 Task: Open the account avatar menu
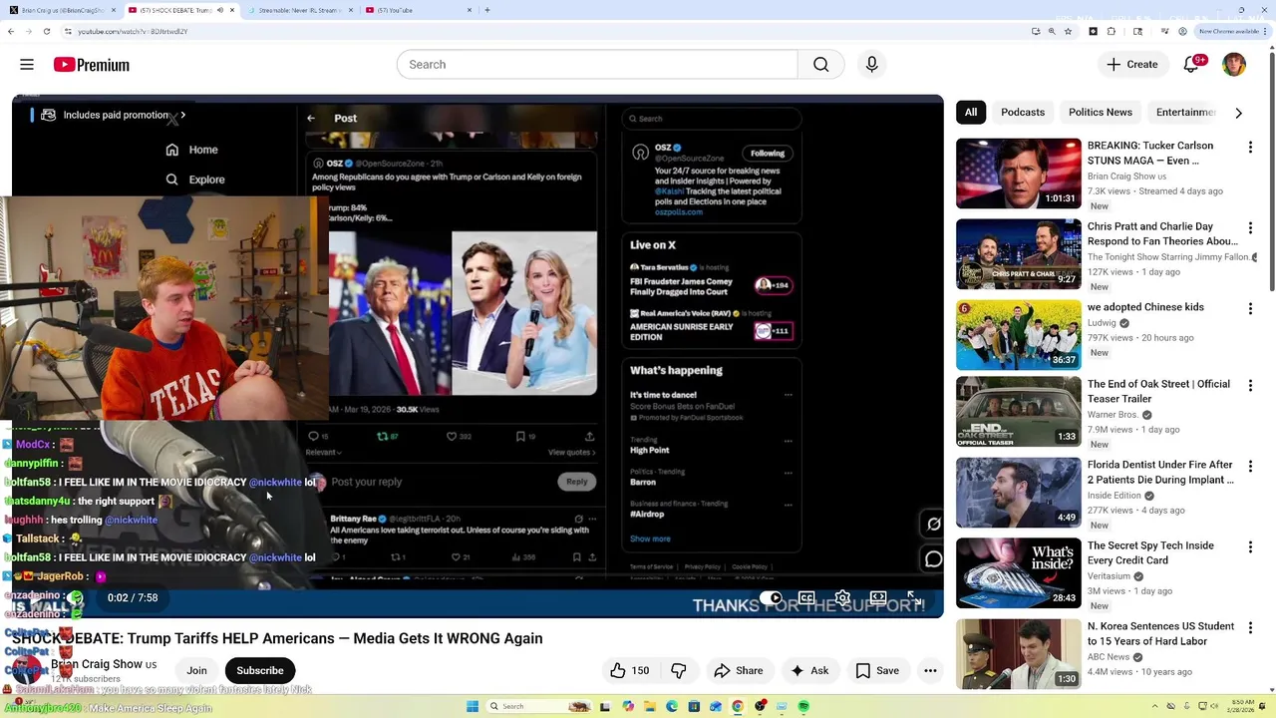pos(1234,65)
